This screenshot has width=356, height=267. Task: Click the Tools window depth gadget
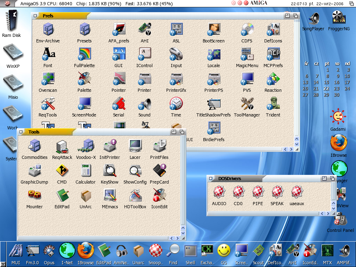point(181,132)
